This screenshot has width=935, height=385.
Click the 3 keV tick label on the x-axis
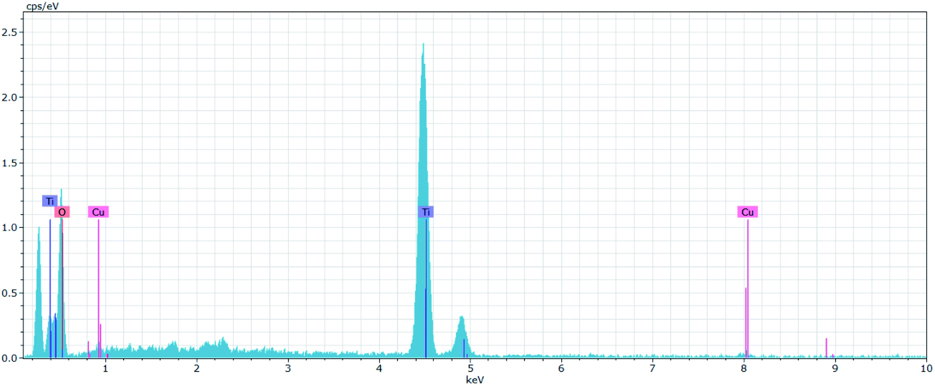pyautogui.click(x=288, y=368)
